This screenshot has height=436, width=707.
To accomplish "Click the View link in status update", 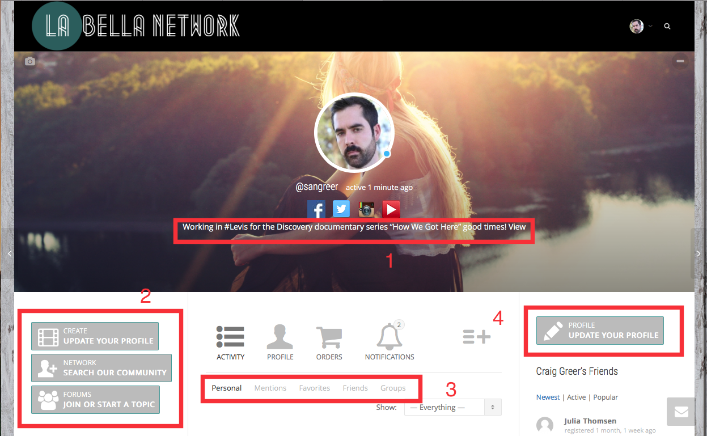I will (517, 227).
